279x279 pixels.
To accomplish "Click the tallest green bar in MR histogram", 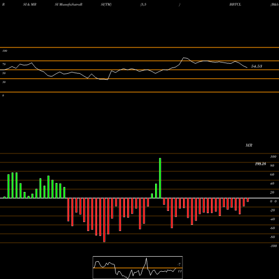I will tap(160, 178).
